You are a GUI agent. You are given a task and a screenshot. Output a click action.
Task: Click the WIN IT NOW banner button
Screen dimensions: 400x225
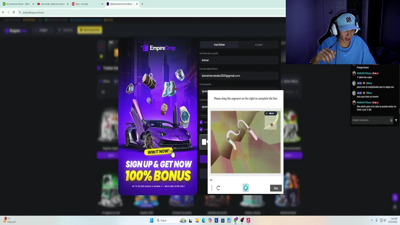[158, 152]
